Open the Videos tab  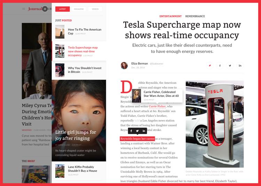pos(95,9)
